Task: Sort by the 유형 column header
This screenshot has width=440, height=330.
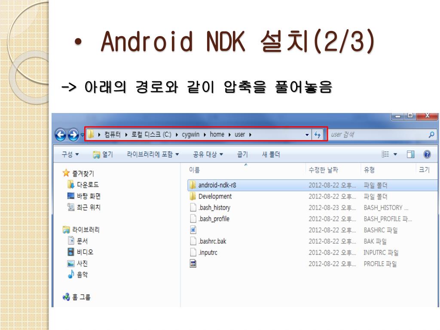Action: pyautogui.click(x=369, y=170)
